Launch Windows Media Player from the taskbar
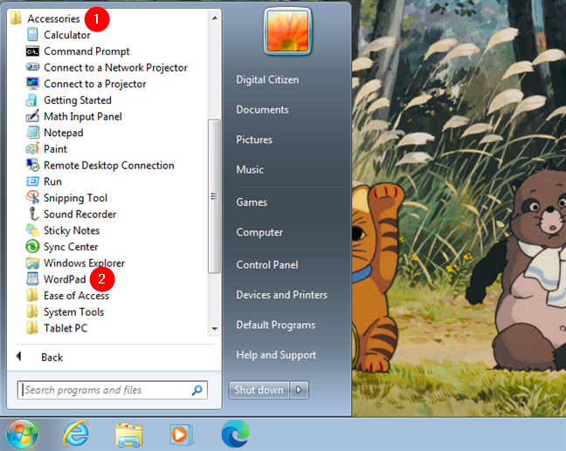 click(x=181, y=434)
